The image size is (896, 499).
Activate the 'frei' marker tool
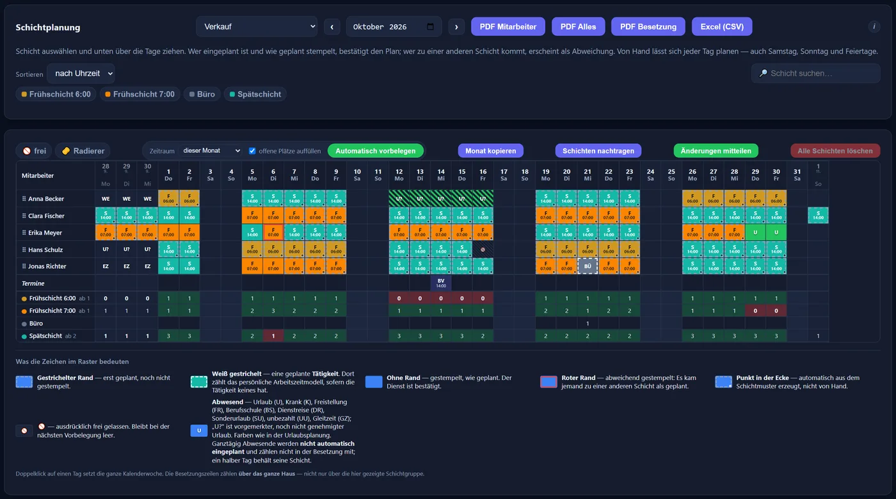pos(35,151)
